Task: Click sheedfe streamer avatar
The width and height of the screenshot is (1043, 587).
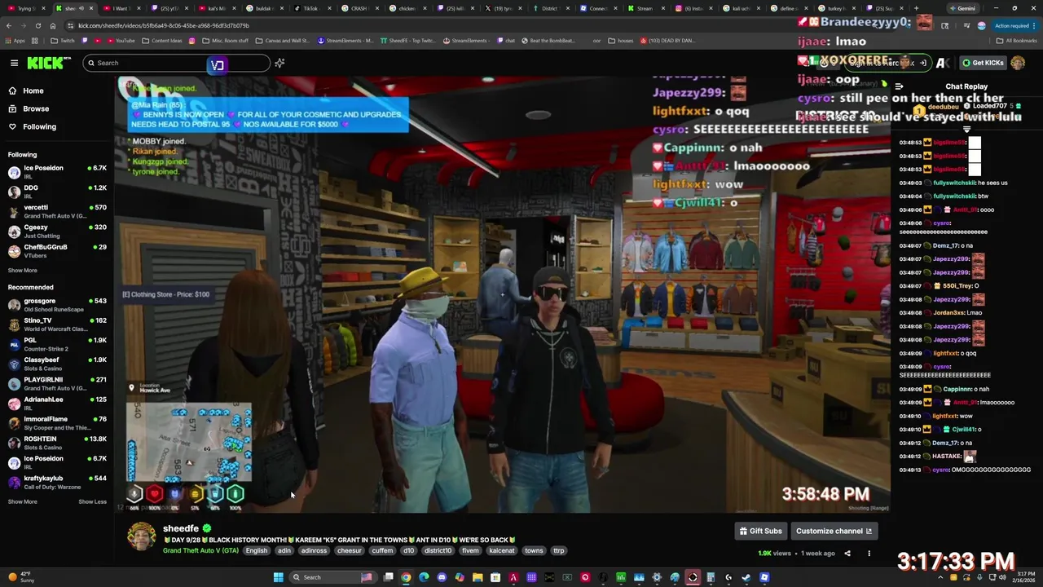Action: tap(141, 536)
